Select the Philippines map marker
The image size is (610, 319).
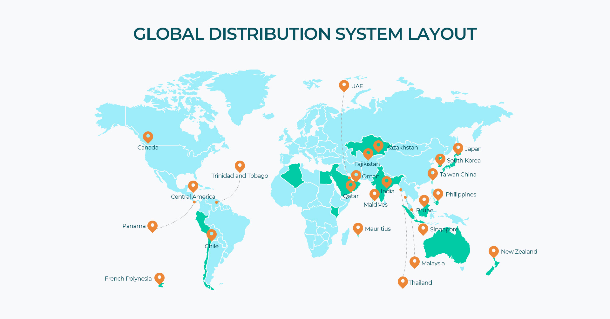[437, 193]
